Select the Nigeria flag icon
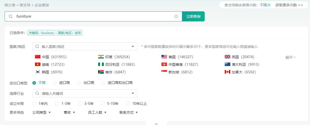This screenshot has height=125, width=310. (101, 64)
